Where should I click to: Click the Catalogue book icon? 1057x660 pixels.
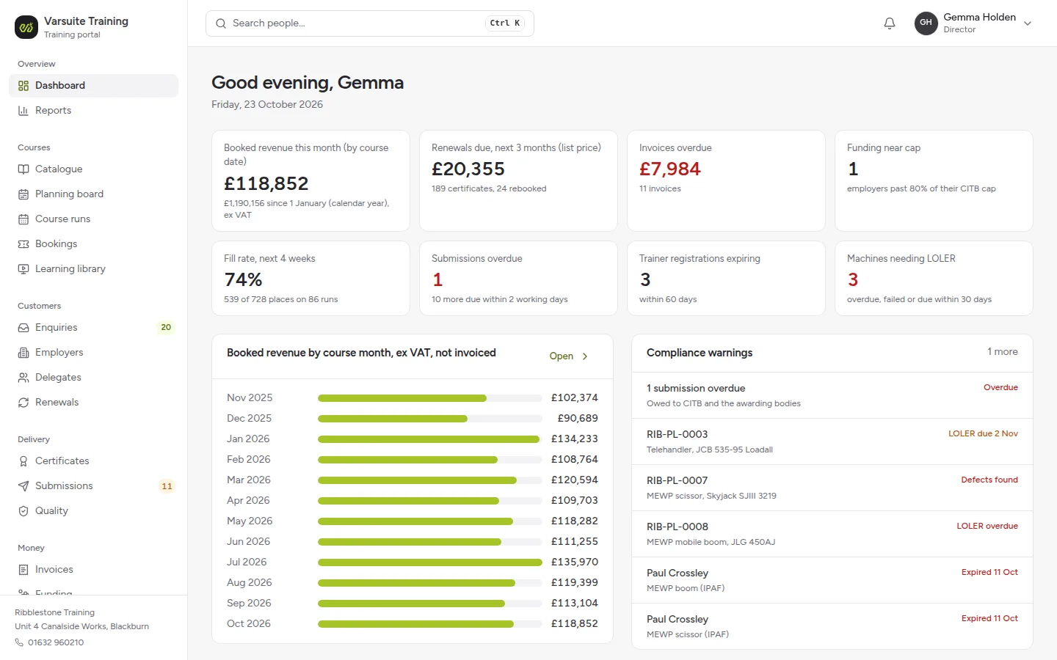pos(23,169)
